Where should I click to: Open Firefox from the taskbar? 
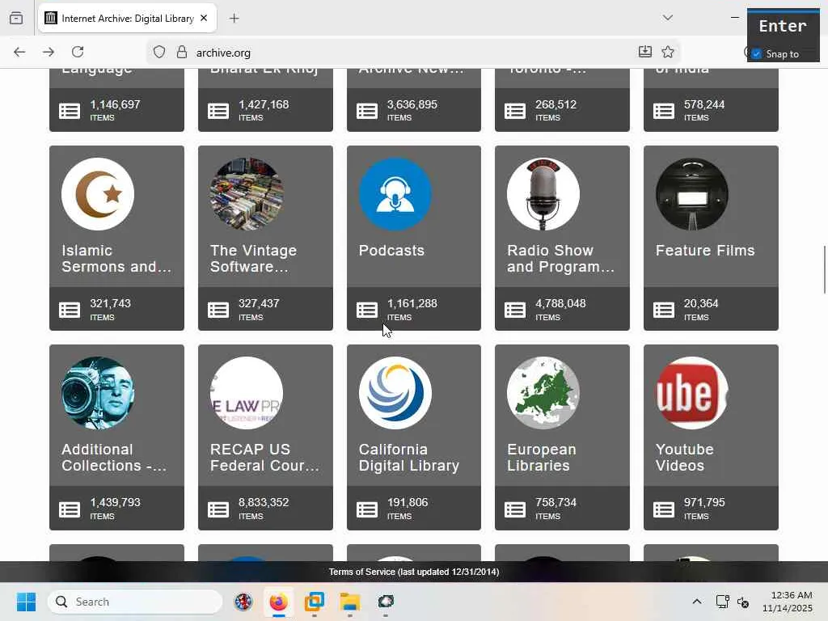tap(278, 602)
